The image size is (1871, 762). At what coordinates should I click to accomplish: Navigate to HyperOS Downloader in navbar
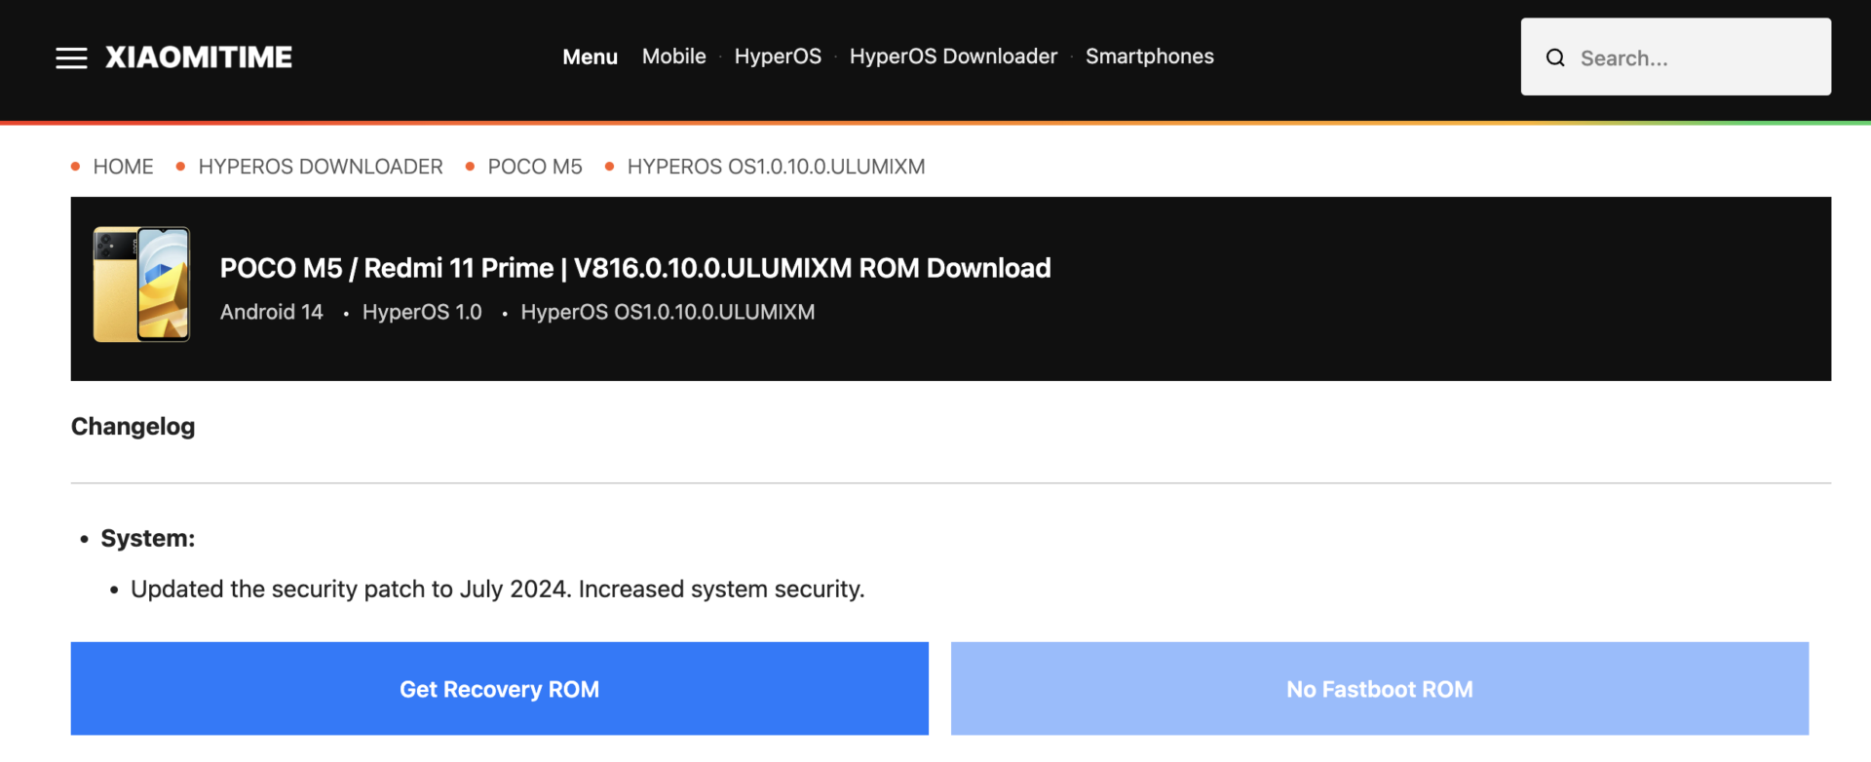coord(953,57)
